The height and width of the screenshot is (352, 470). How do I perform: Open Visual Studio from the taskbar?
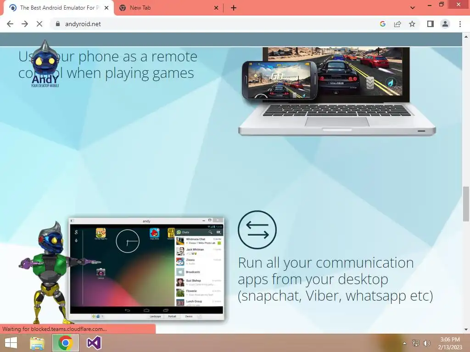(x=94, y=343)
